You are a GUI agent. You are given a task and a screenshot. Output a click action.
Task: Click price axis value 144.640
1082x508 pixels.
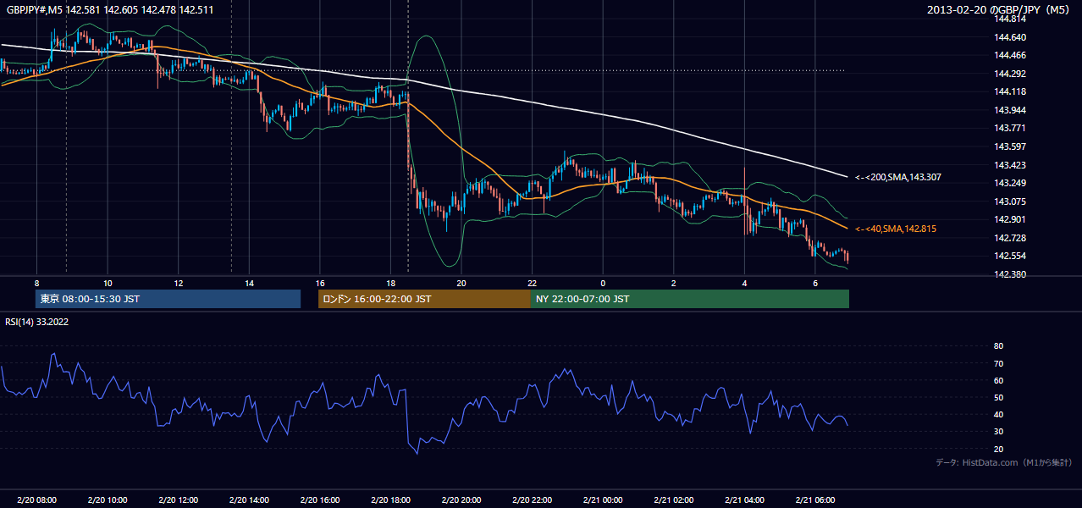tap(1010, 37)
